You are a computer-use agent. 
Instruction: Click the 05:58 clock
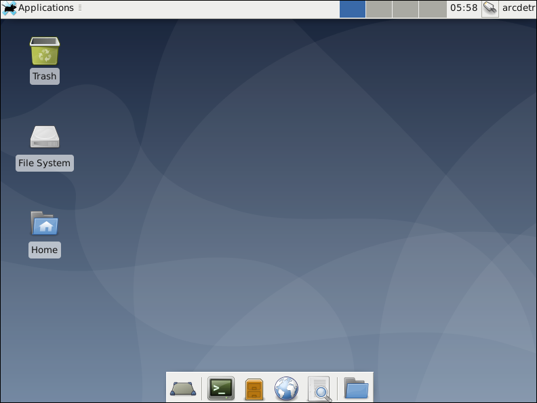coord(464,8)
